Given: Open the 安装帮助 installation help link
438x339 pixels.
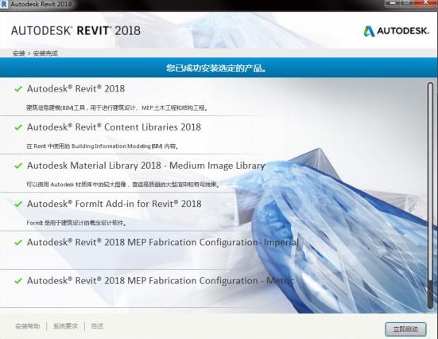Looking at the screenshot, I should (27, 326).
